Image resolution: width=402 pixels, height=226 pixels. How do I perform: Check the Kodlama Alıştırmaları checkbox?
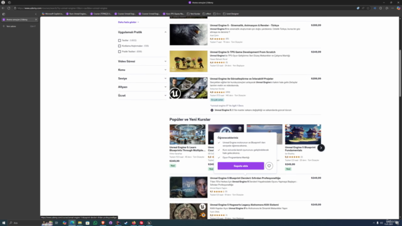(119, 46)
